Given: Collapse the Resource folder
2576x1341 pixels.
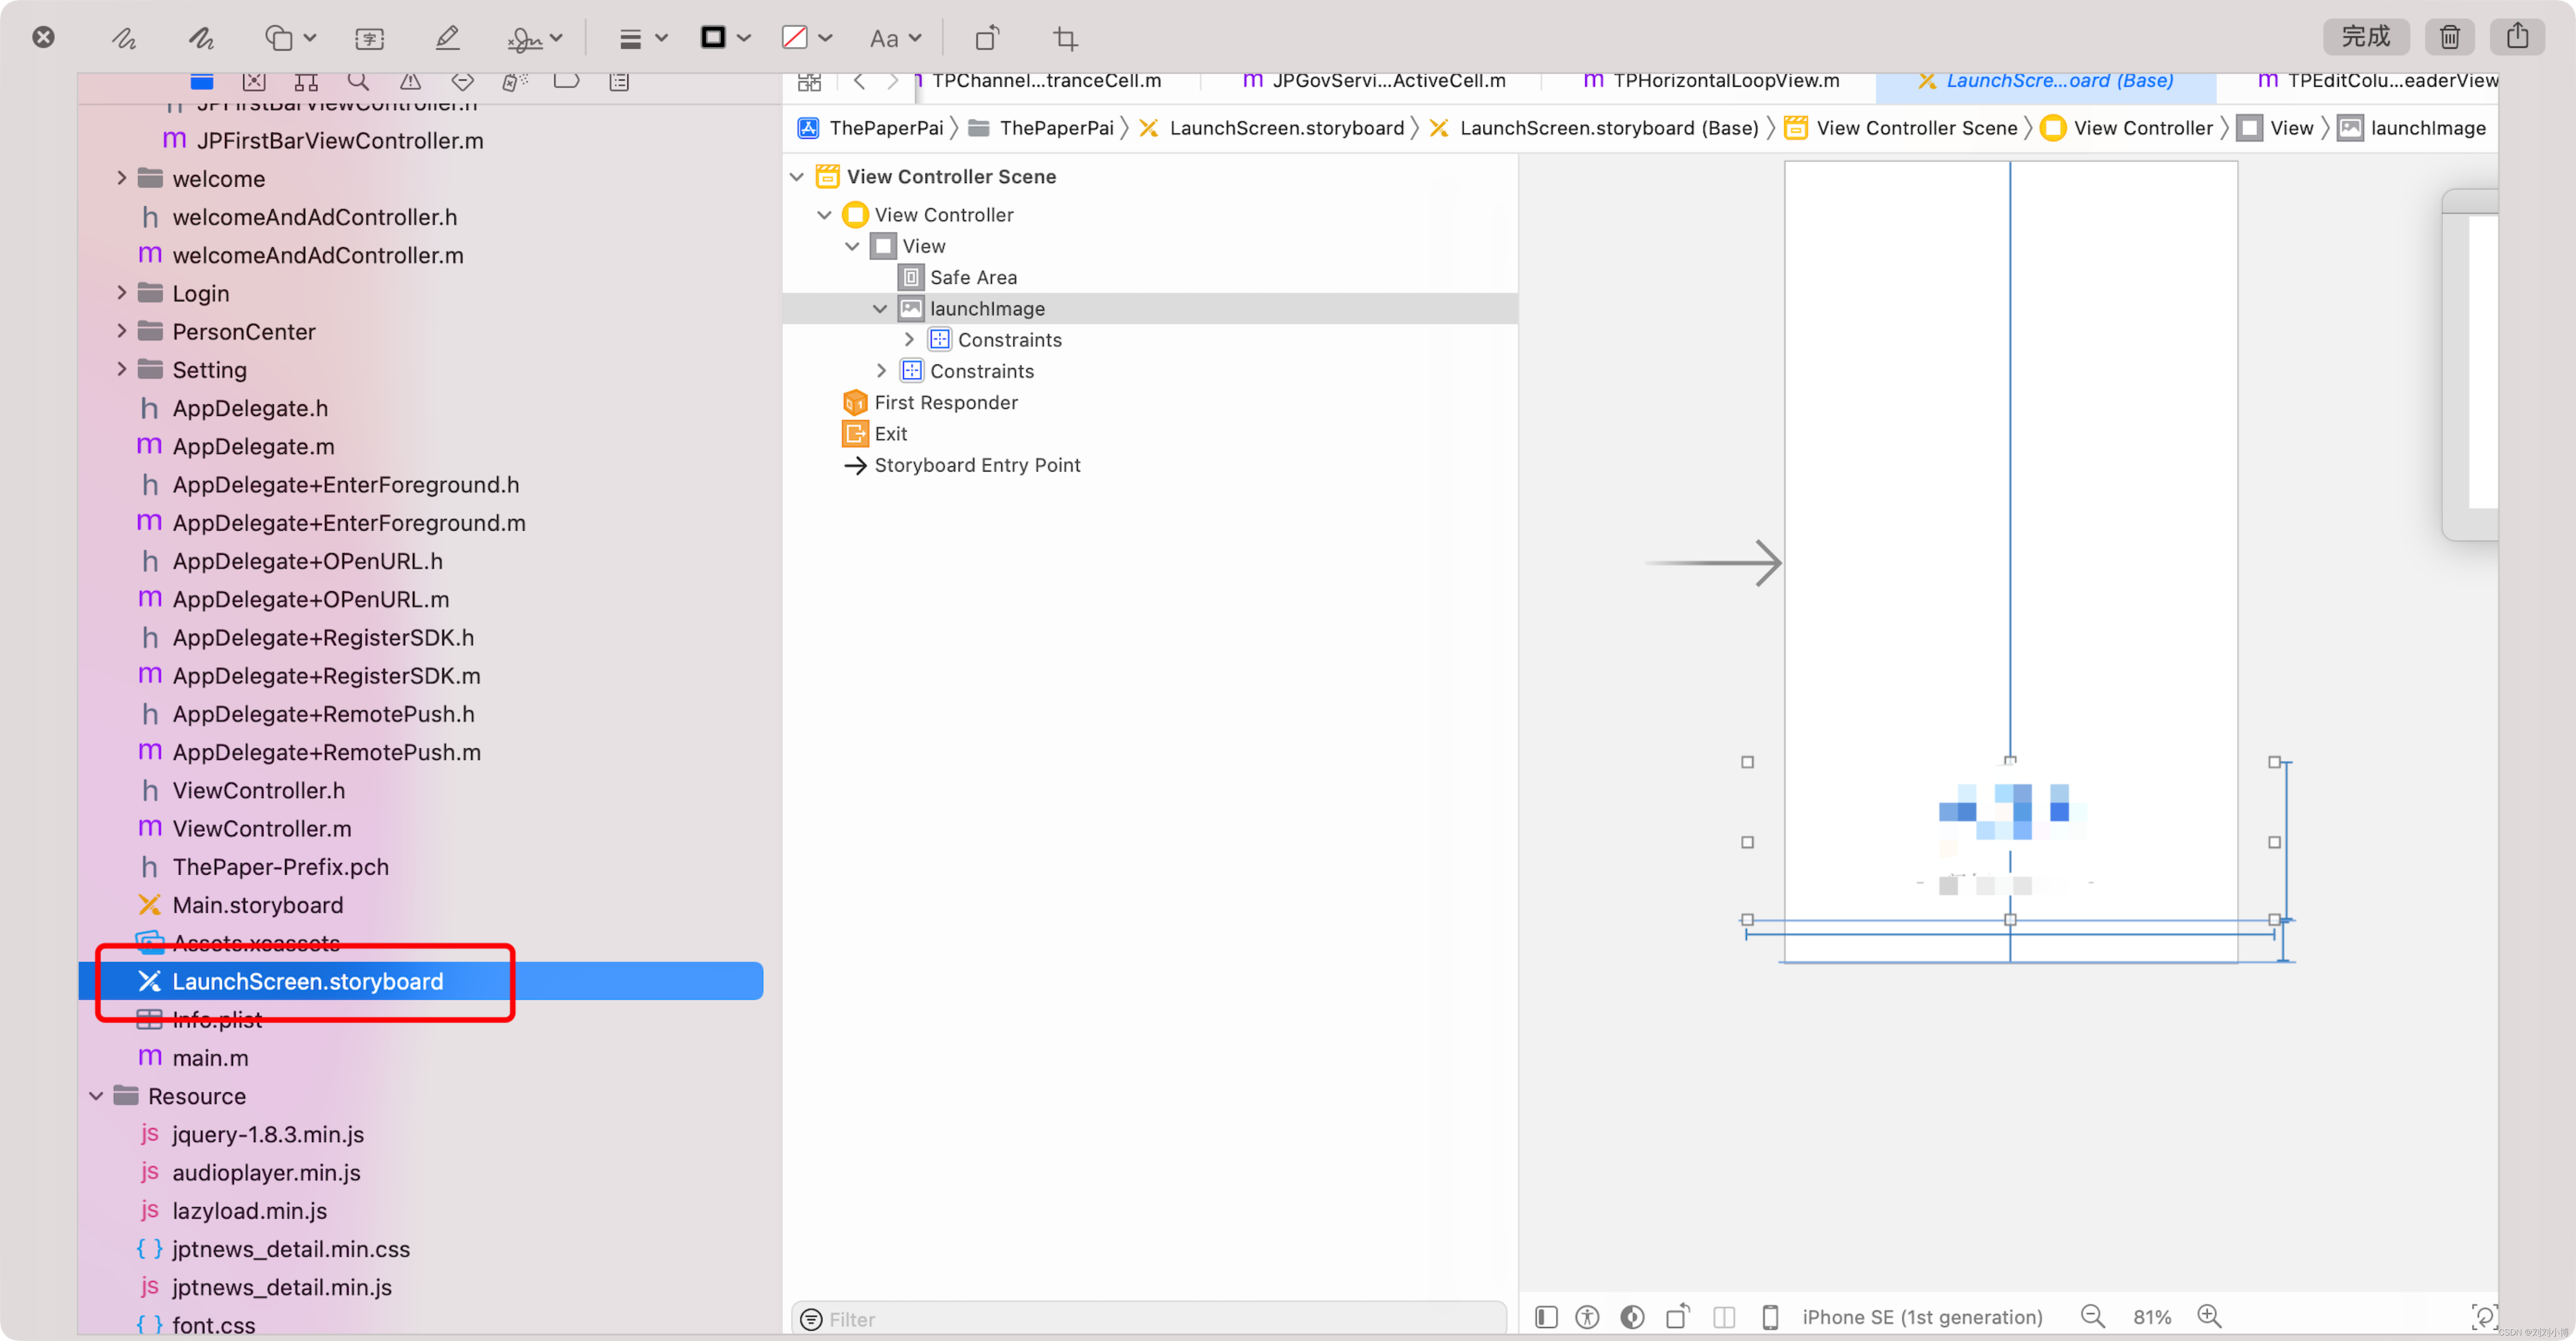Looking at the screenshot, I should tap(96, 1096).
